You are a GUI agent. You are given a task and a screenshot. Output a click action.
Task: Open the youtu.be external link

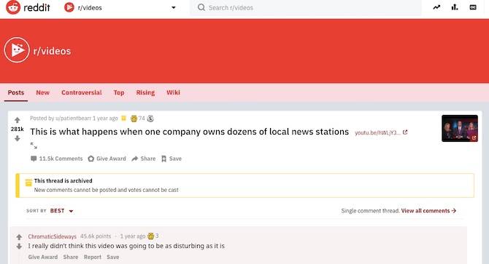pos(377,132)
